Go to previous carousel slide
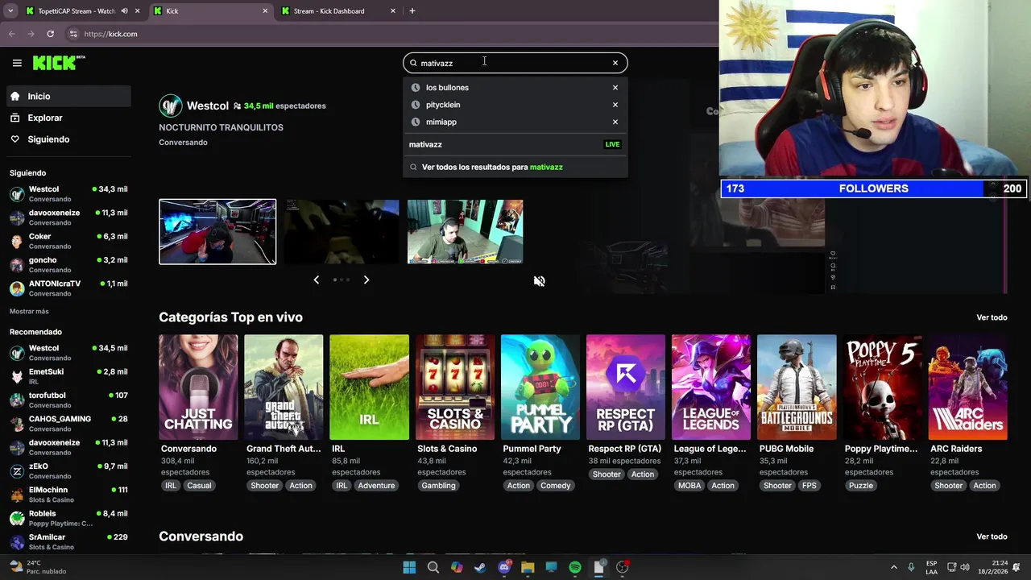The height and width of the screenshot is (580, 1031). (x=316, y=280)
